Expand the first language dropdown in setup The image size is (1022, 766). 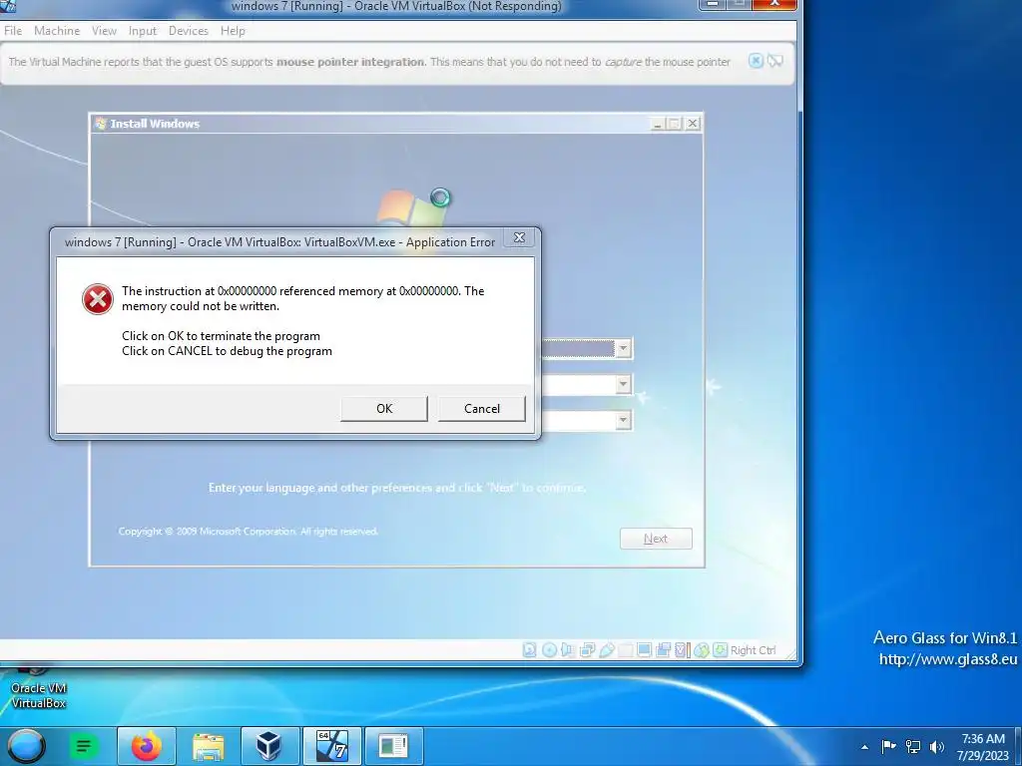tap(623, 348)
